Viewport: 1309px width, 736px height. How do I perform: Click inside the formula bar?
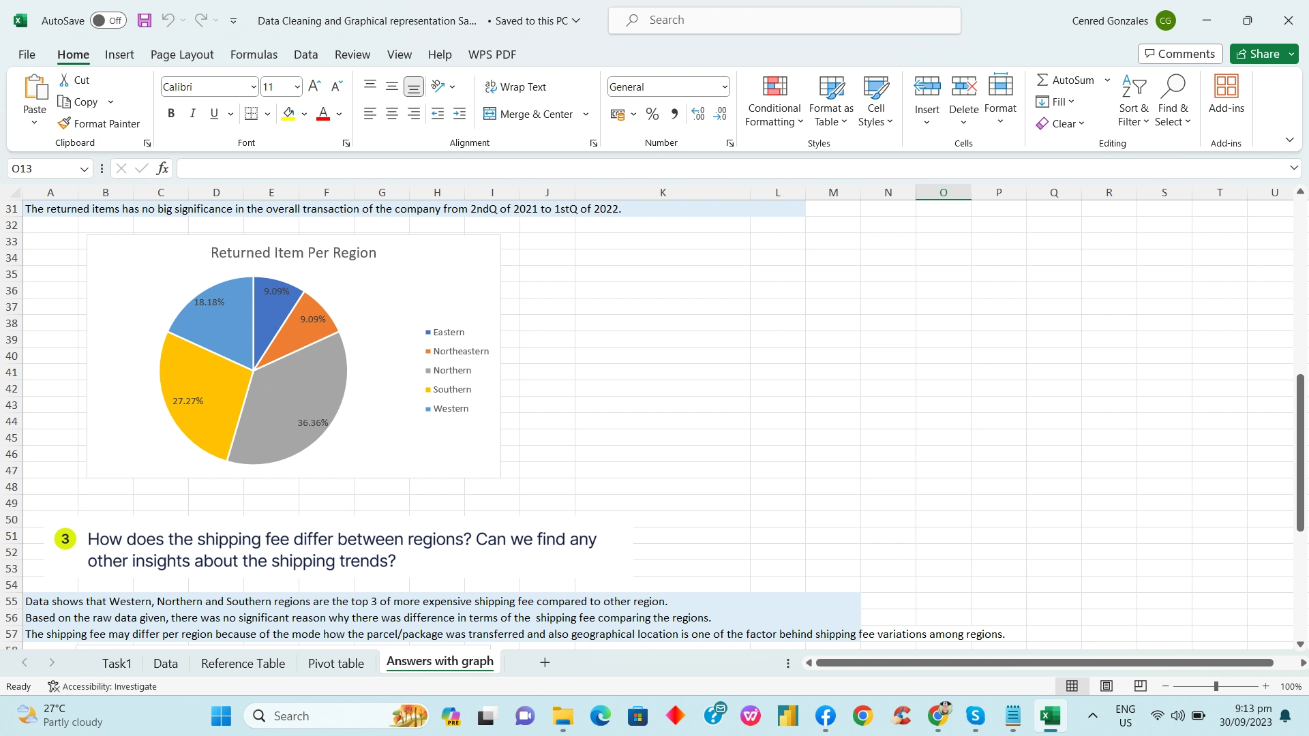point(477,168)
